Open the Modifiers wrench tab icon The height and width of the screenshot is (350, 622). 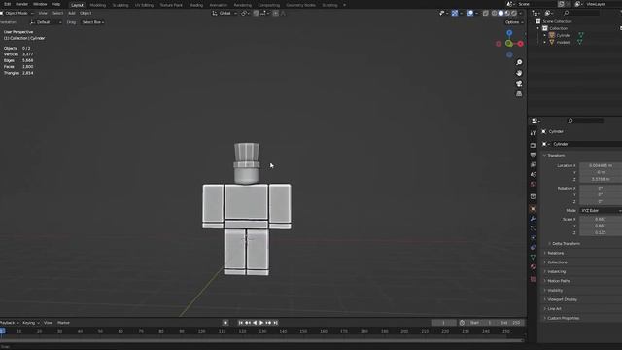pos(533,219)
